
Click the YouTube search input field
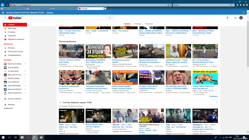[x=68, y=18]
